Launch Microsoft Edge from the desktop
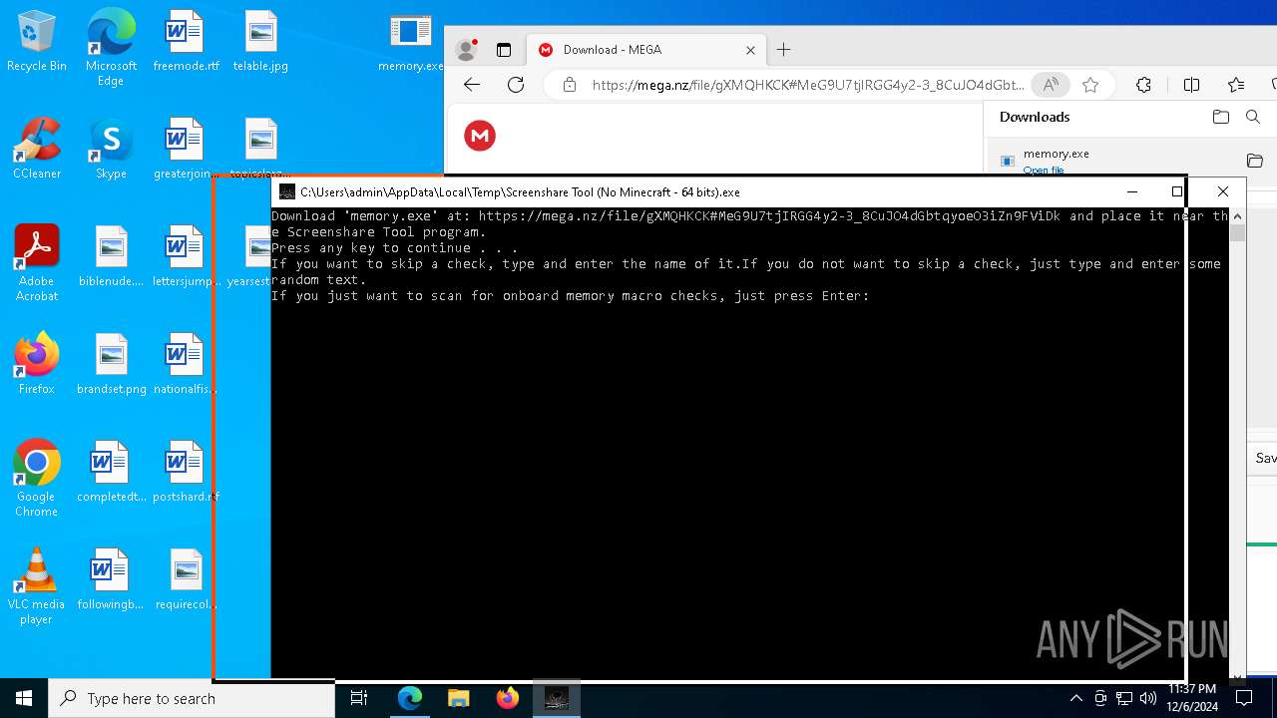 (111, 48)
